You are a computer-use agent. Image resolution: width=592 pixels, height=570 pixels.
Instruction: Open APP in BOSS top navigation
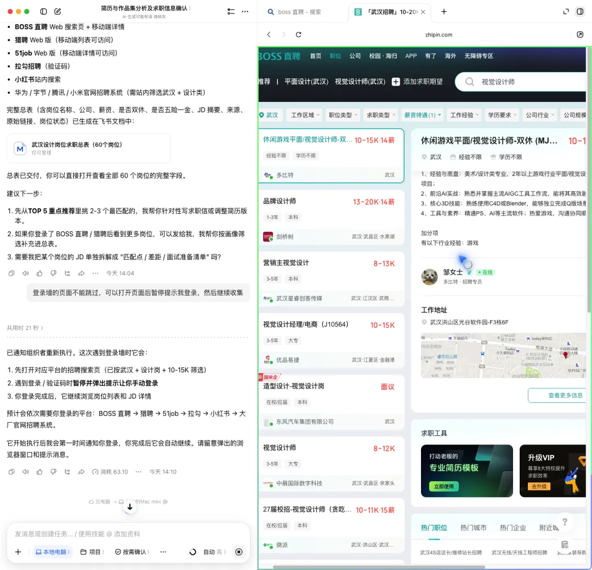(x=411, y=56)
